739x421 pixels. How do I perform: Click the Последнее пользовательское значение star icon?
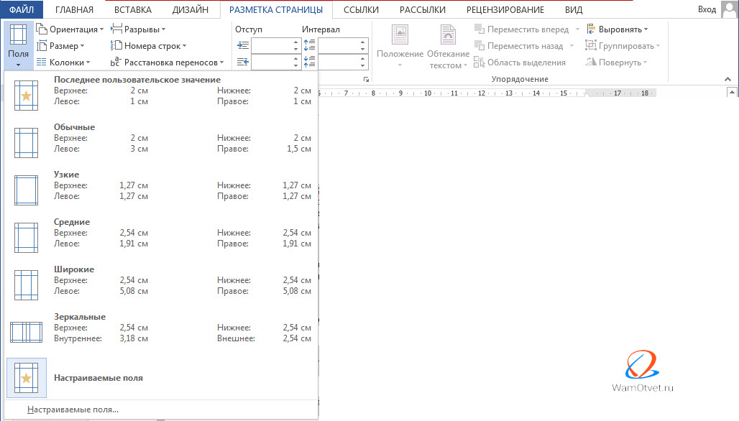pos(25,95)
